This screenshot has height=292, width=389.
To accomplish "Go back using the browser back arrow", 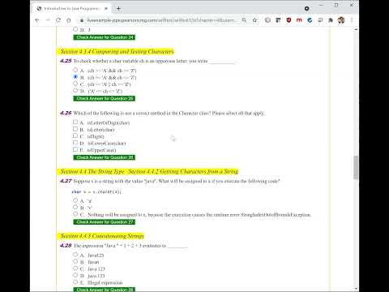I will coord(37,20).
